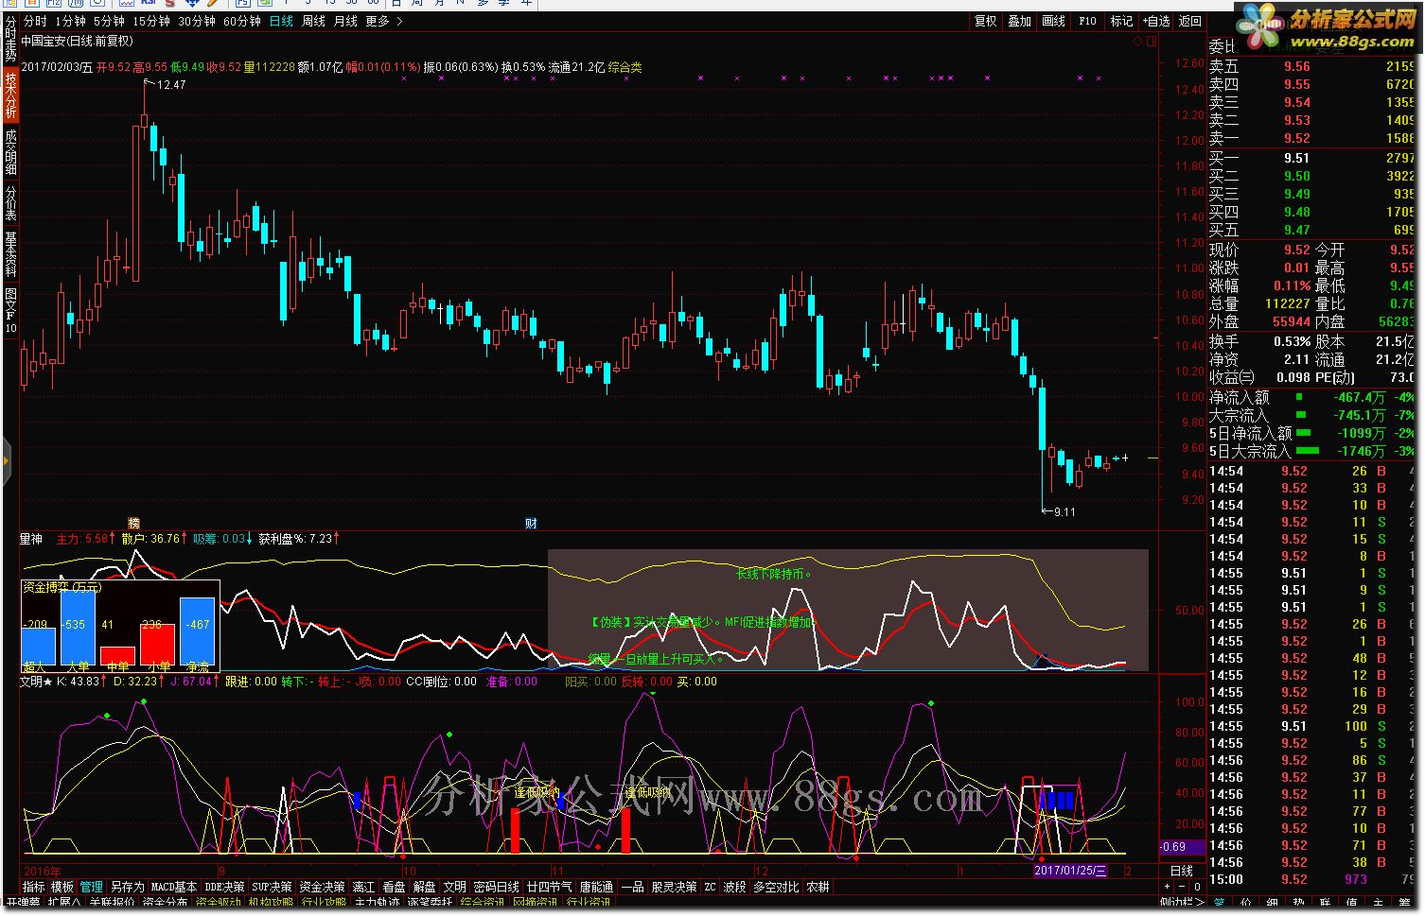
Task: Click the 叠加 overlay button
Action: pos(1019,21)
